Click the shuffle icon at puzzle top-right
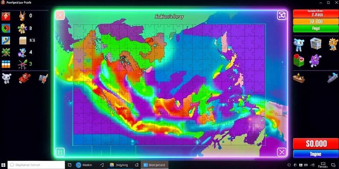 (282, 15)
